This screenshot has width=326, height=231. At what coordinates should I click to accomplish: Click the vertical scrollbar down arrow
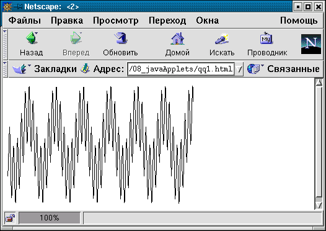[319, 206]
